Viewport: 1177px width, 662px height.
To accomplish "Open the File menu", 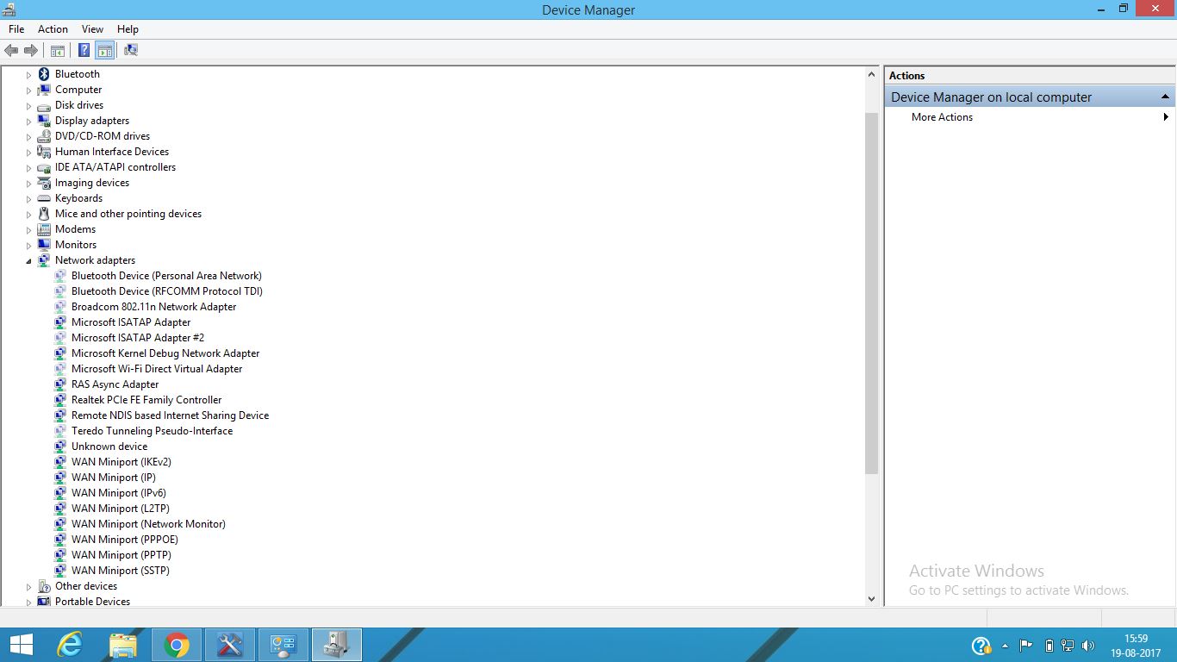I will pos(16,29).
